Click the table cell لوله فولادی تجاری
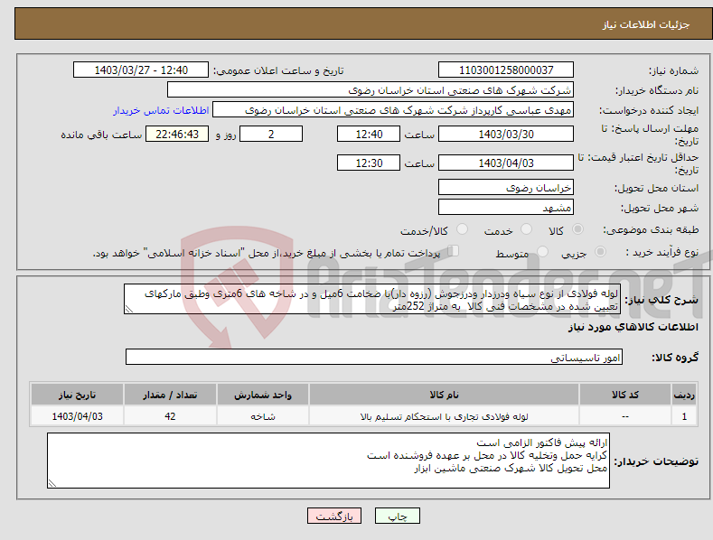 pos(444,416)
